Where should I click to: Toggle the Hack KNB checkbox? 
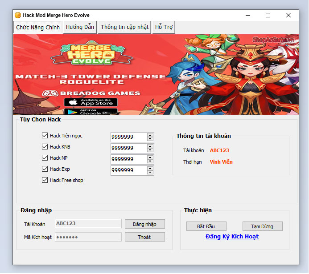45,147
